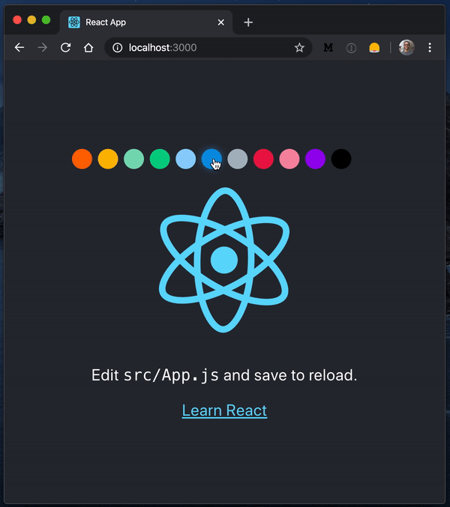Maximize the window with the green button
The width and height of the screenshot is (450, 507).
click(46, 20)
